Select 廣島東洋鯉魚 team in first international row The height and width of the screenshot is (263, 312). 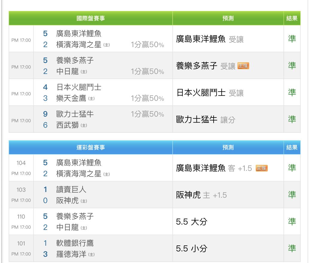79,33
